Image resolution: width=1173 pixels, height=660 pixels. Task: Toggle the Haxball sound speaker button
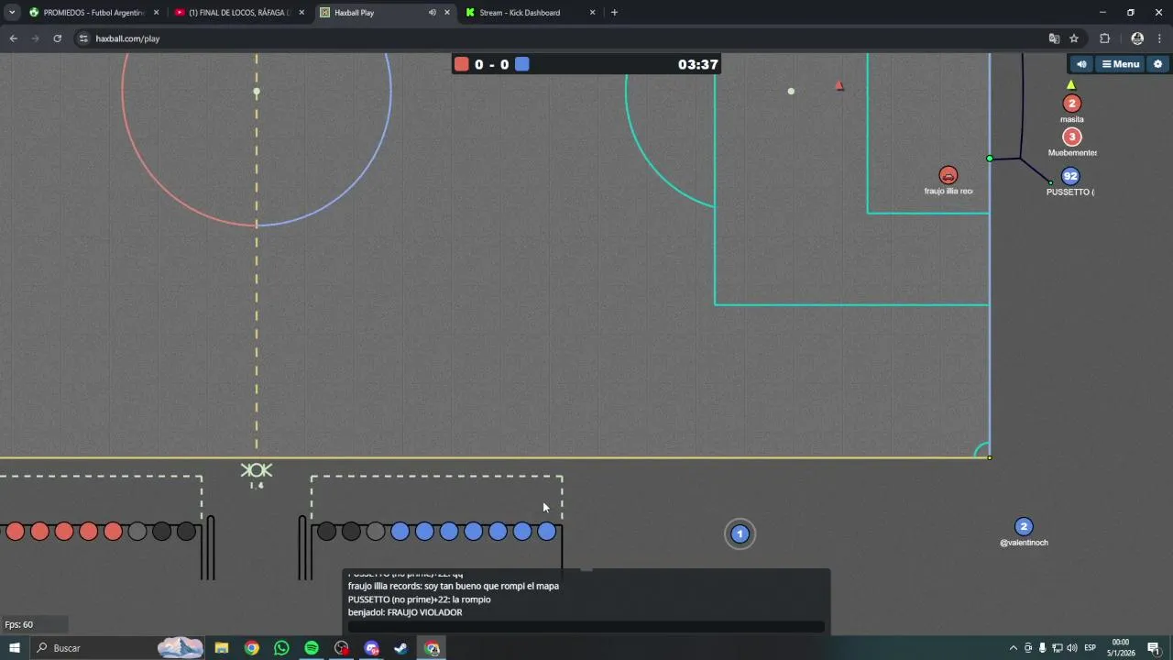(x=1081, y=64)
